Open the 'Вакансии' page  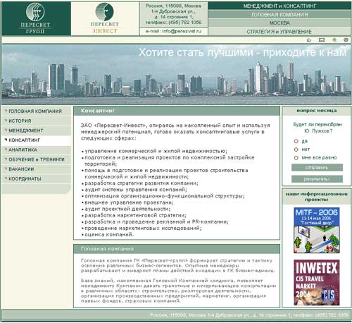36,169
